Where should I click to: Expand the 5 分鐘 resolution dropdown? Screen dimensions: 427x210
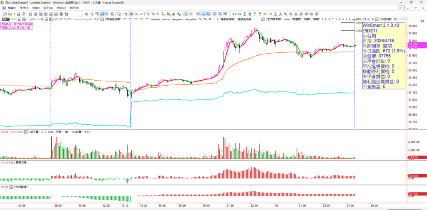coord(46,19)
